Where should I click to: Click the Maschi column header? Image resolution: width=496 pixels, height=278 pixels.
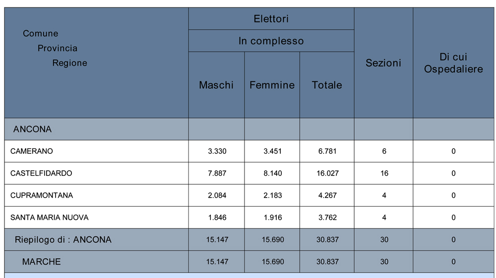click(x=216, y=85)
